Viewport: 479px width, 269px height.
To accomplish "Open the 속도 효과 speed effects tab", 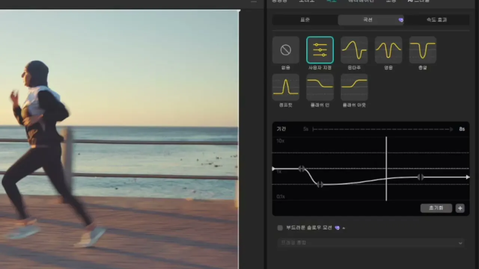I will (437, 20).
